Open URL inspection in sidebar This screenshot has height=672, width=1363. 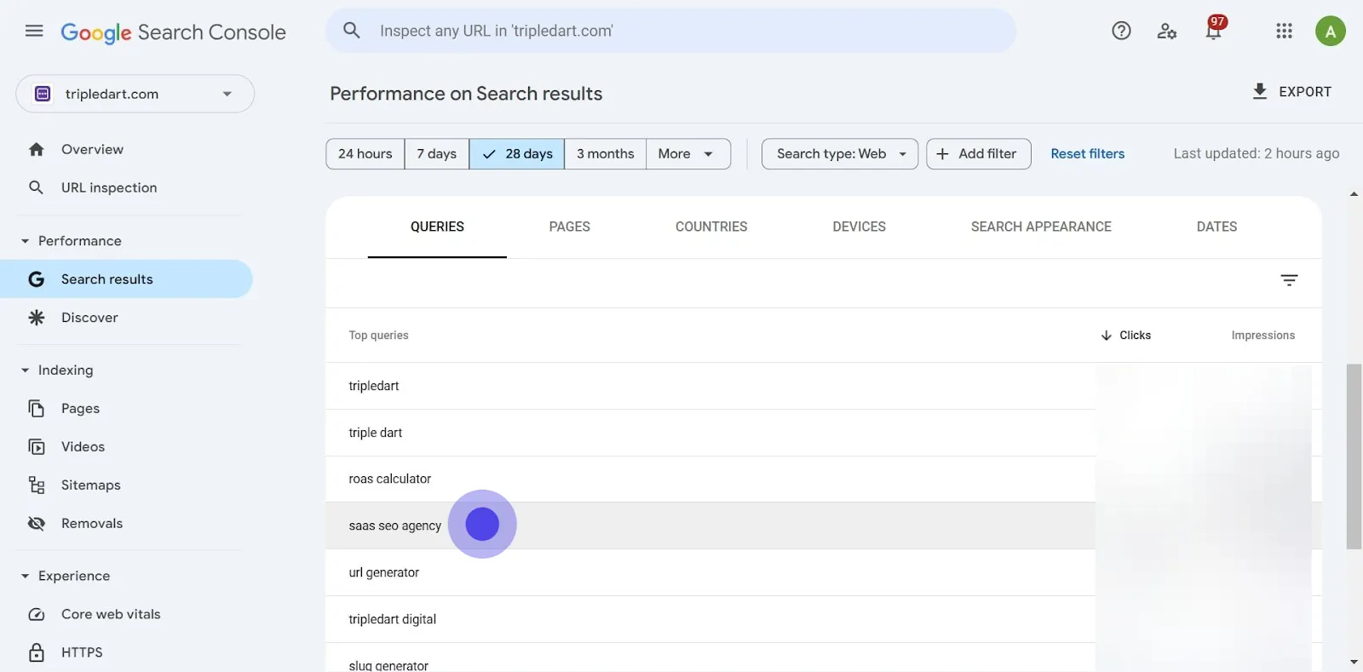tap(128, 187)
